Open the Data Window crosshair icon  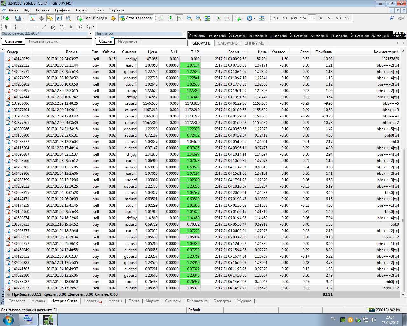pos(41,18)
